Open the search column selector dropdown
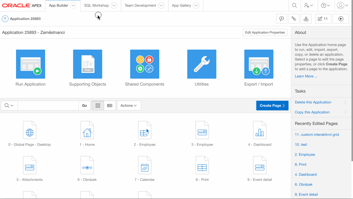 [9, 106]
